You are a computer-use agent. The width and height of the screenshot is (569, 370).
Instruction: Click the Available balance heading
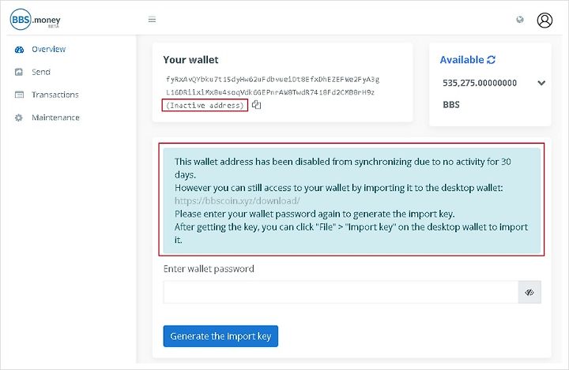pyautogui.click(x=462, y=60)
